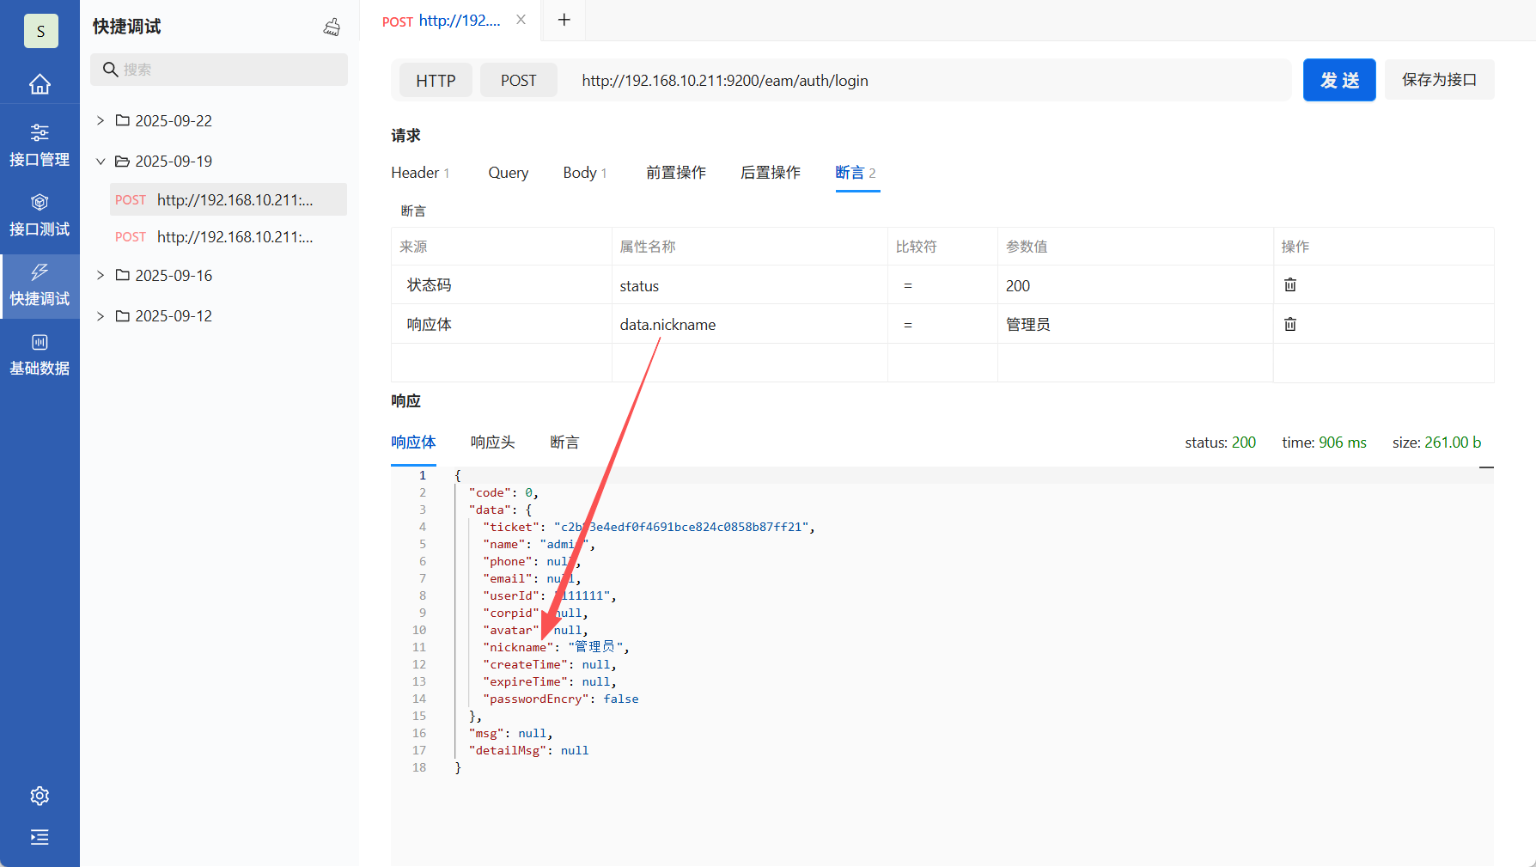Click the "code": 0 line
The image size is (1536, 867).
click(x=503, y=492)
